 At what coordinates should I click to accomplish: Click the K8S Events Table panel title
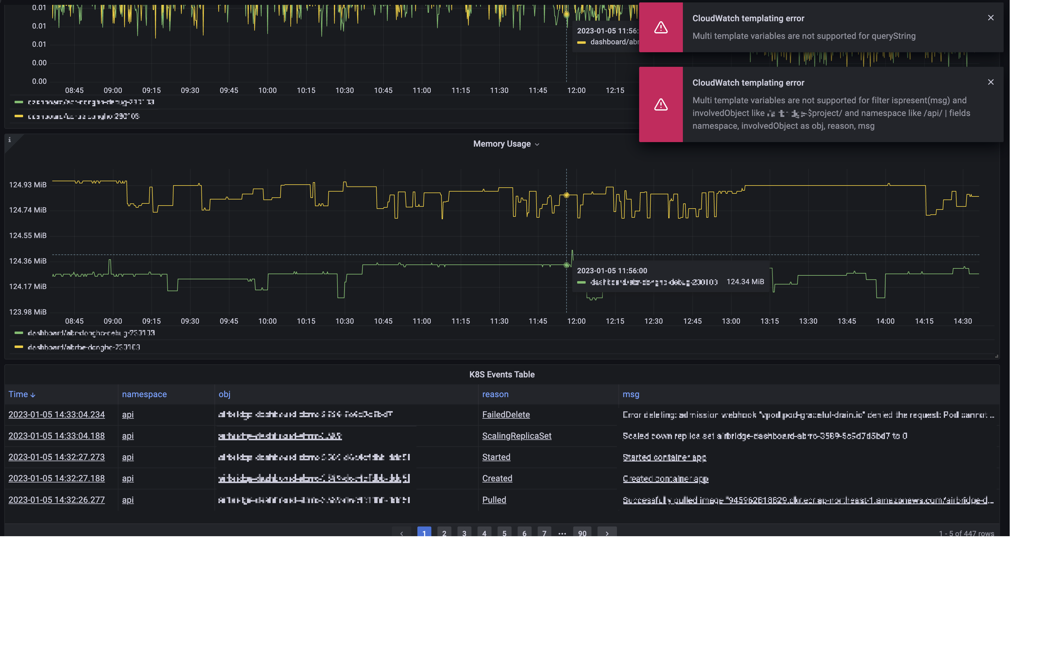(501, 375)
